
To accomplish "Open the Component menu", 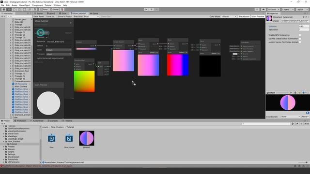I will tap(37, 5).
